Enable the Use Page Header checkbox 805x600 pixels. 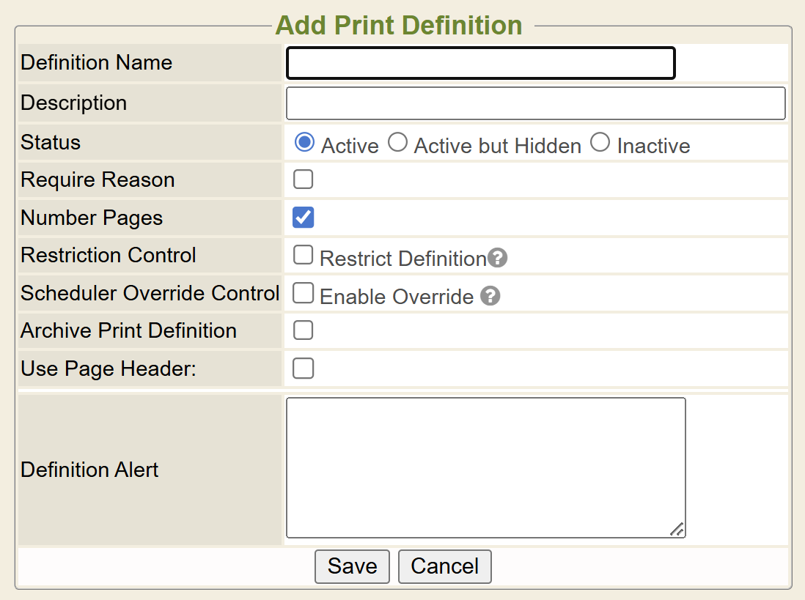303,368
